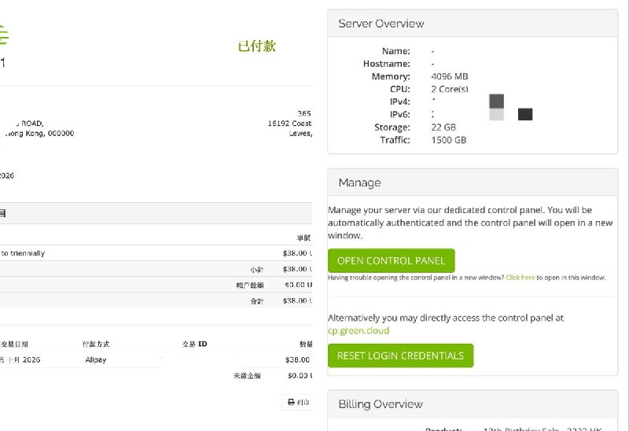The image size is (629, 431).
Task: Click the '16192 Coast' address line
Action: coord(289,123)
